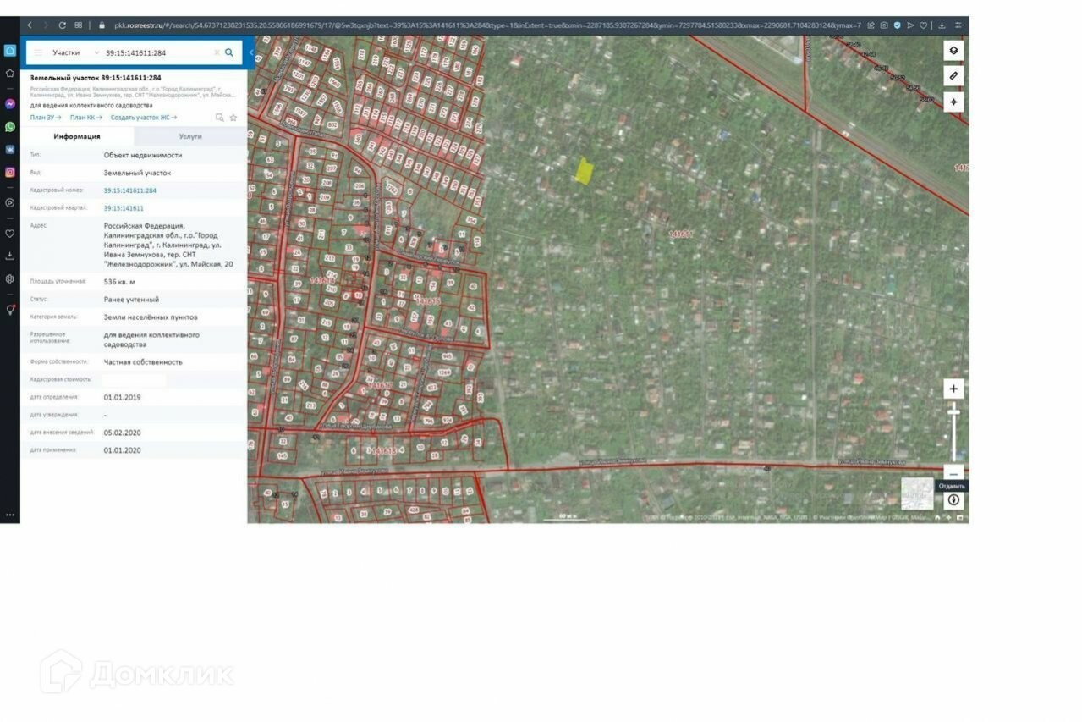Select the type value Объект недвижимости
Screen dimensions: 1082x722
pos(143,156)
